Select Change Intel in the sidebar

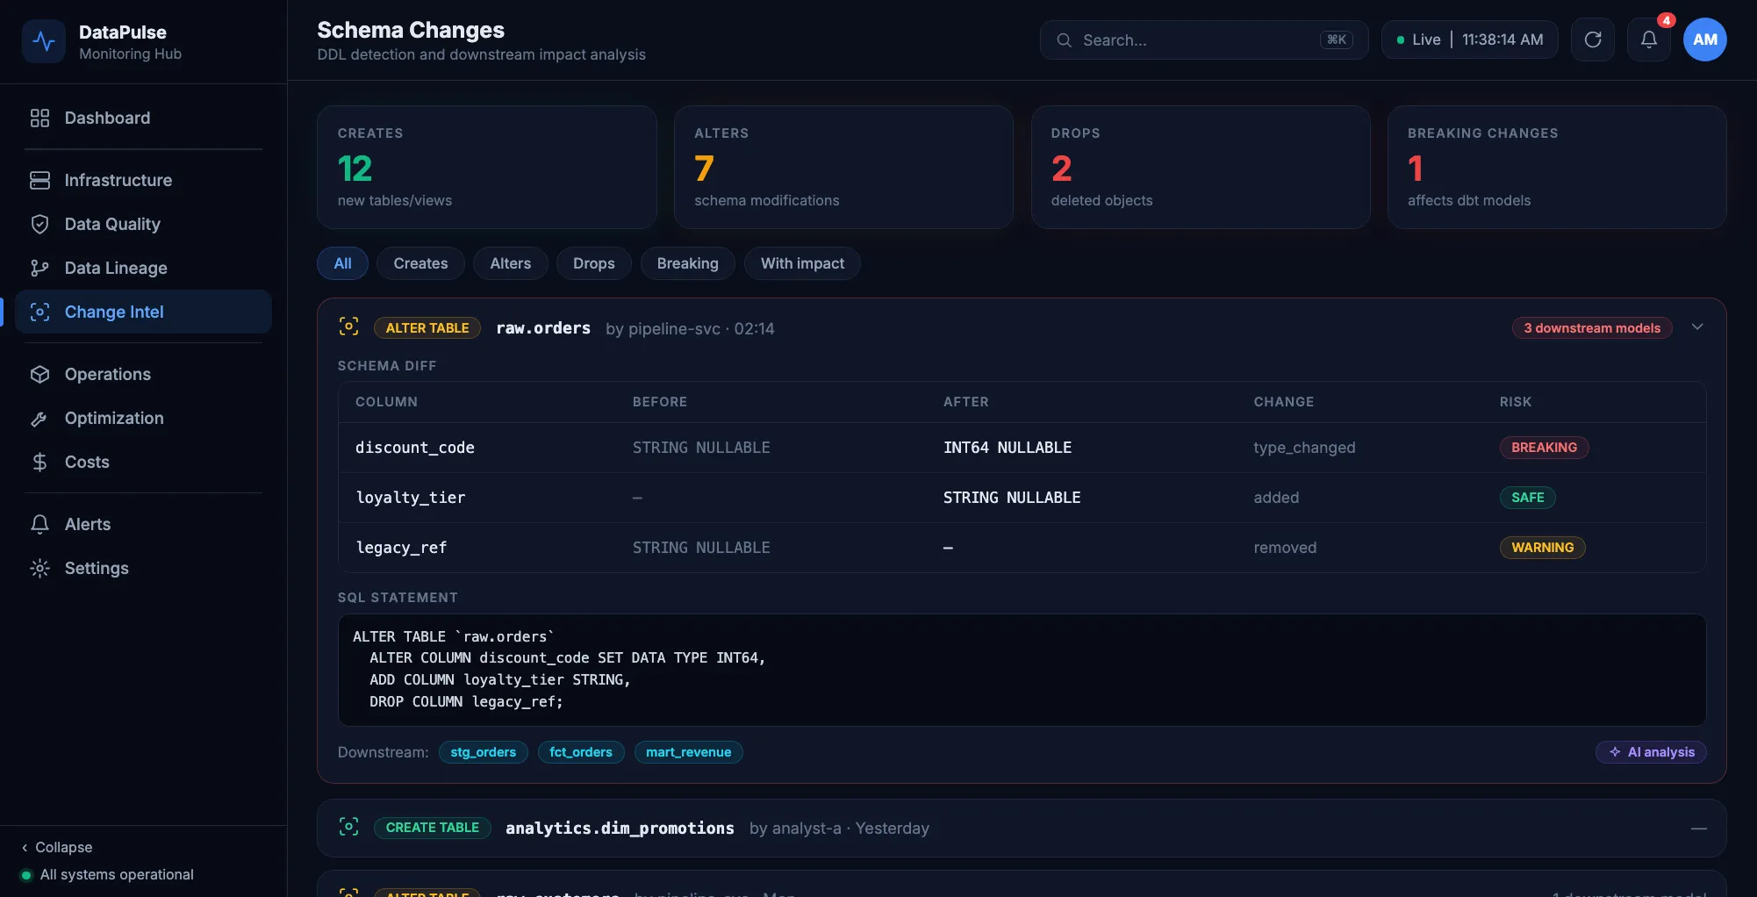143,312
